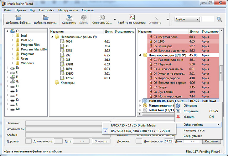
Task: Click the gold disc icon of Мания величия
Action: pos(145,106)
